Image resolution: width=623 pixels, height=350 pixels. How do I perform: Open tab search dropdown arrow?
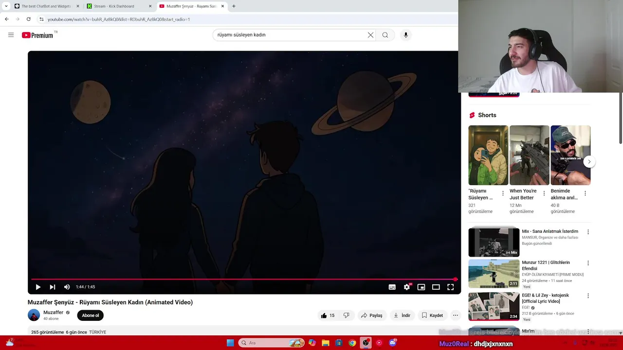(x=6, y=6)
